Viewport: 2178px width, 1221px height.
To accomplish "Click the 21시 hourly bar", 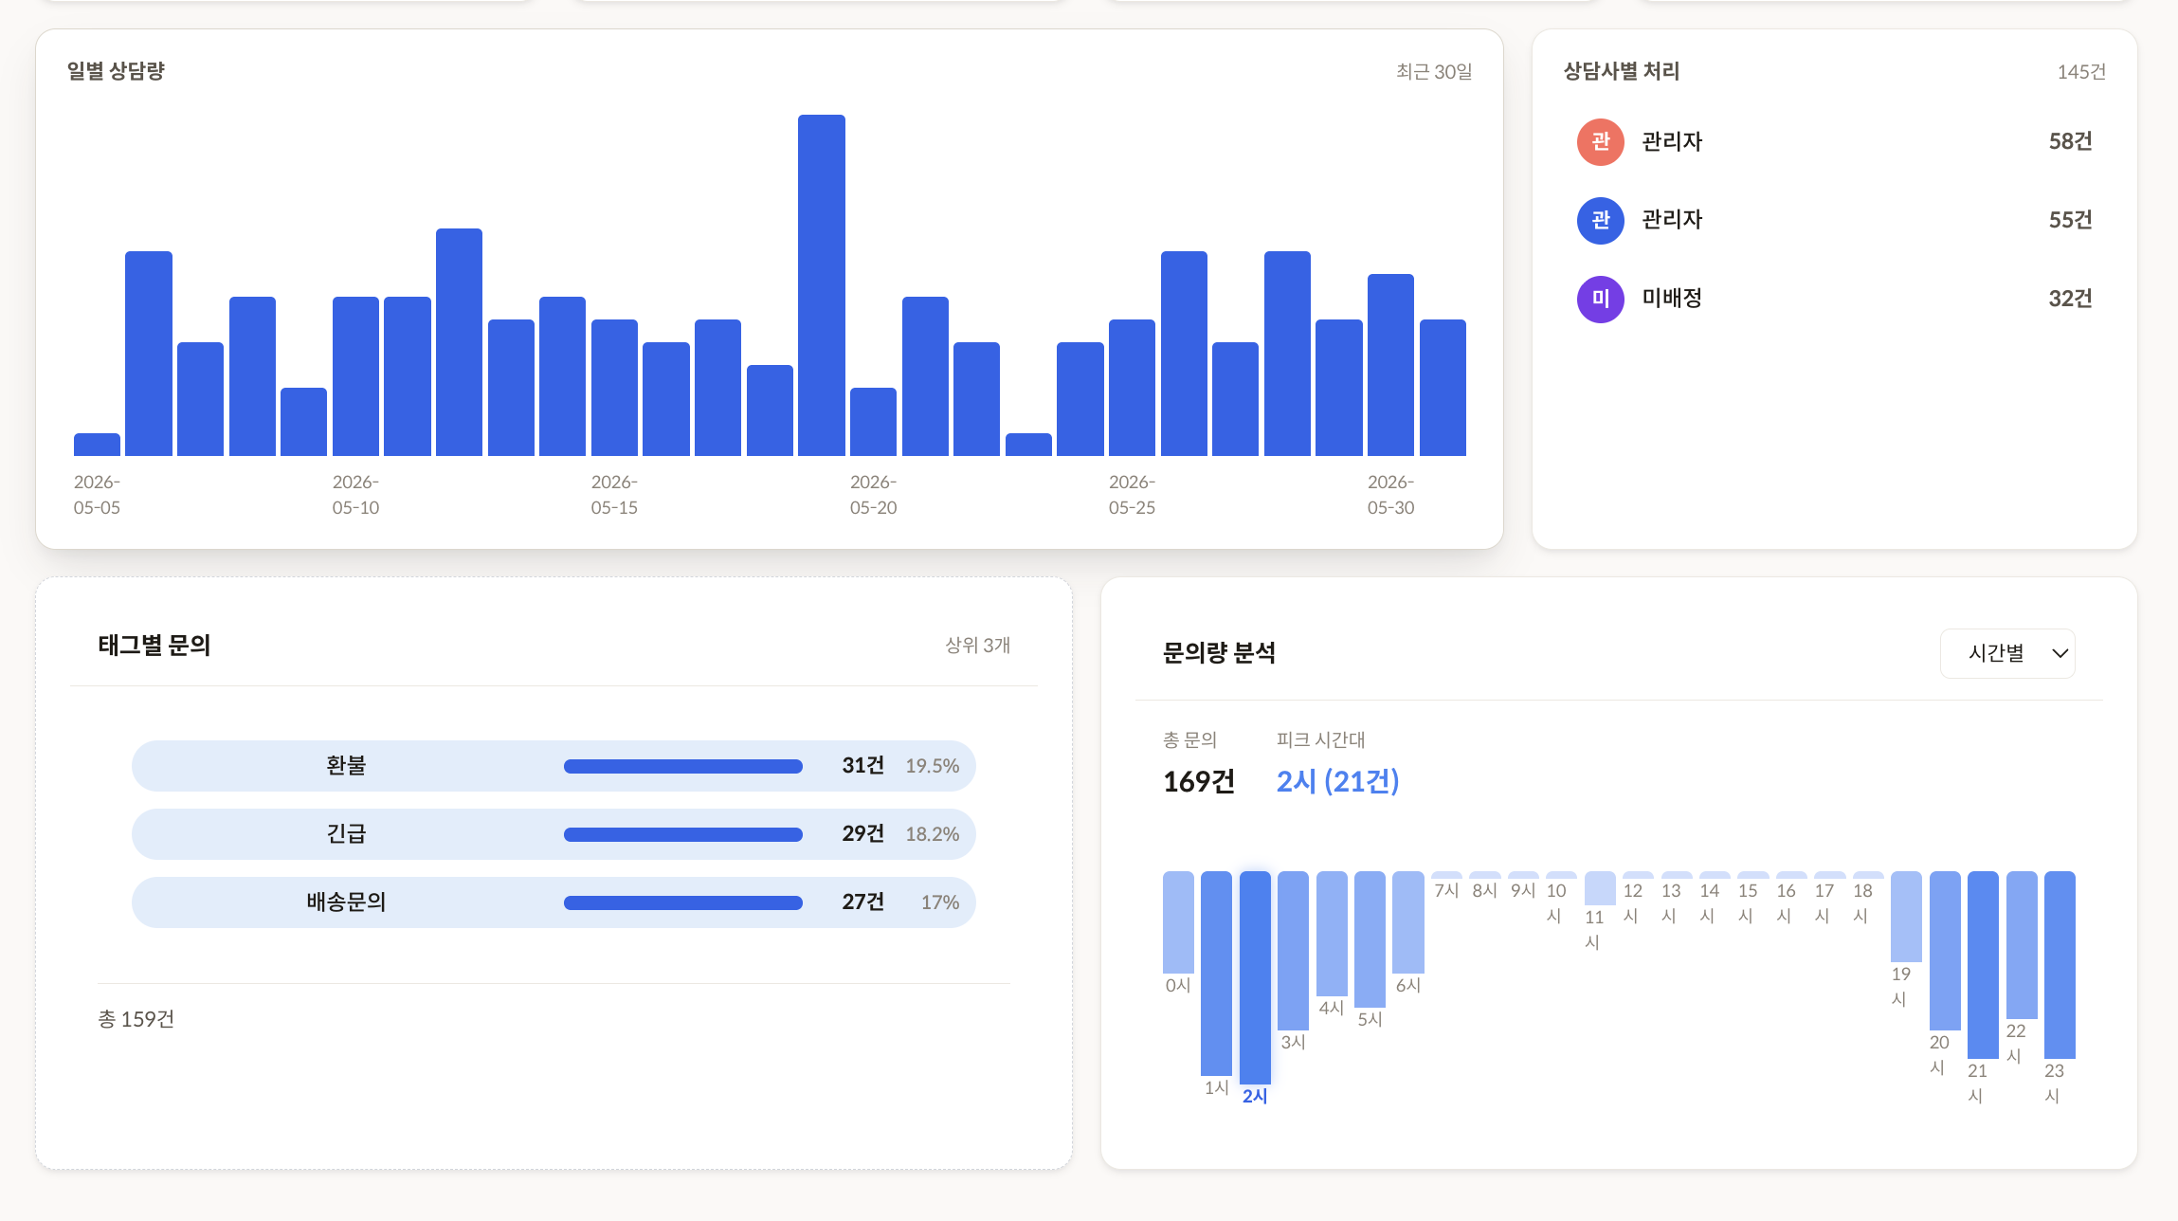I will click(1983, 965).
